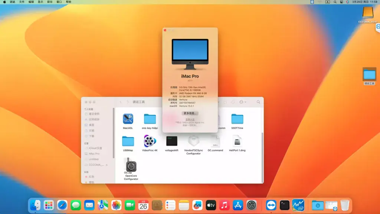
Task: Open Spotlight search in menu bar
Action: [335, 2]
